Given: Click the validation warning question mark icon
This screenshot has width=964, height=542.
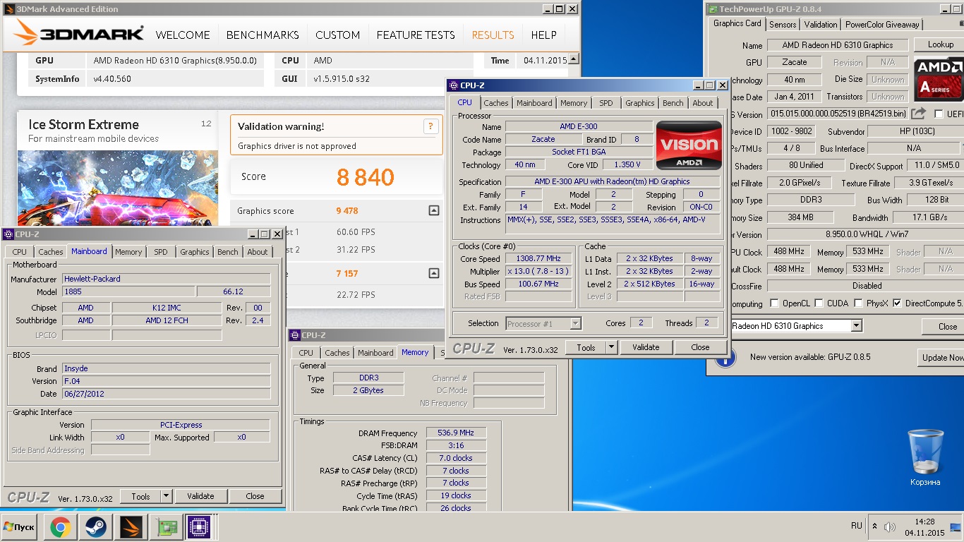Looking at the screenshot, I should [430, 126].
